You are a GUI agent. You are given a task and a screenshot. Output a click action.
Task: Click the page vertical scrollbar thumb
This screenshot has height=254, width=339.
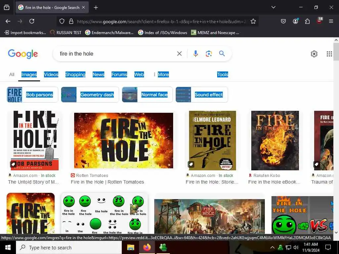coord(336,52)
